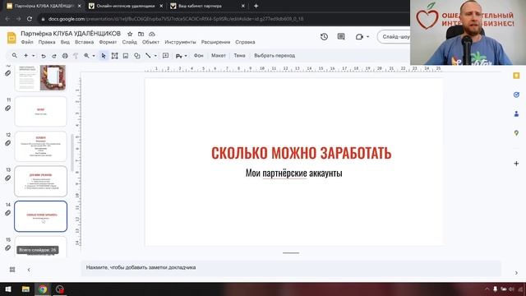This screenshot has width=526, height=296.
Task: Open the Формат menu
Action: (108, 42)
